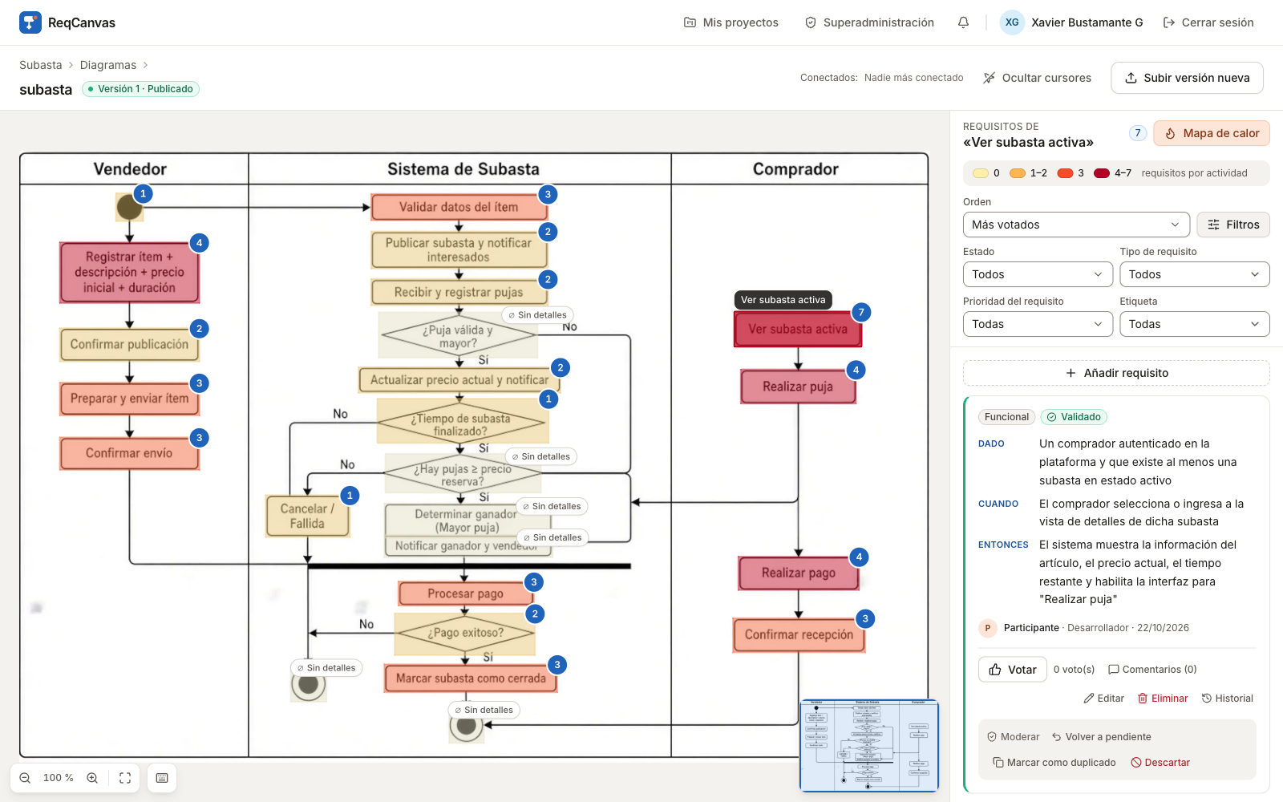
Task: Go to Subasta breadcrumb
Action: 40,65
